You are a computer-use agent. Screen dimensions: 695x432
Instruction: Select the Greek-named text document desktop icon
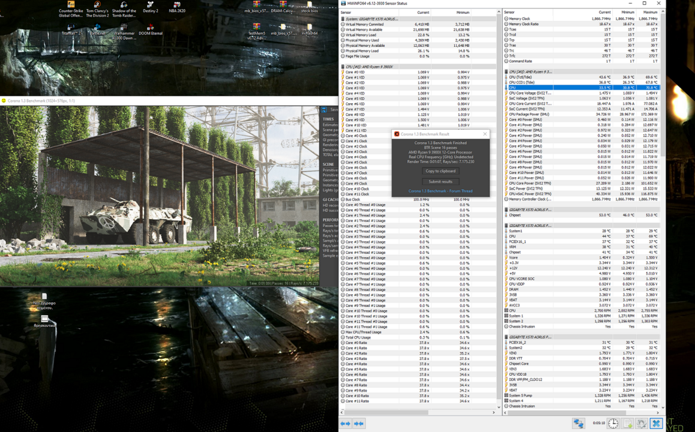pyautogui.click(x=44, y=301)
